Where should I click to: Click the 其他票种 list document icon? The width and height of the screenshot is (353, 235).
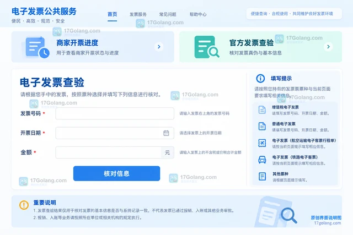coord(262,176)
